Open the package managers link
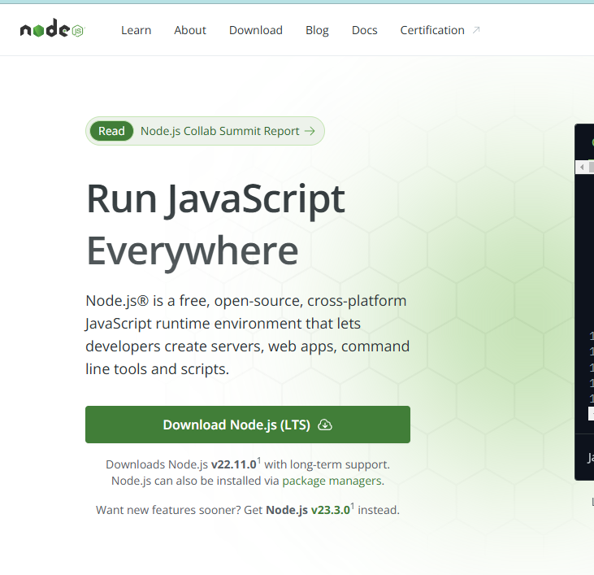The width and height of the screenshot is (594, 575). [x=332, y=481]
